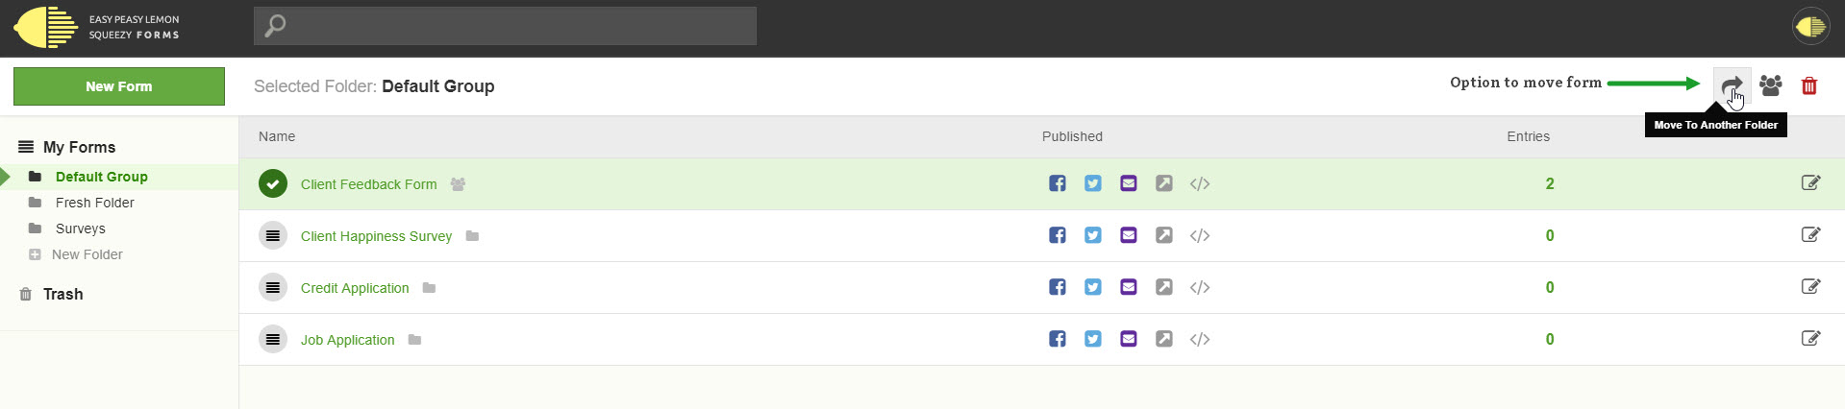Click inside the top search field
Viewport: 1845px width, 409px height.
tap(505, 26)
